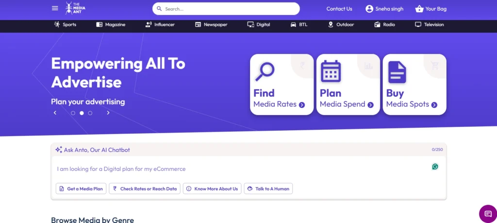Open the Television category menu
The width and height of the screenshot is (497, 223).
429,24
